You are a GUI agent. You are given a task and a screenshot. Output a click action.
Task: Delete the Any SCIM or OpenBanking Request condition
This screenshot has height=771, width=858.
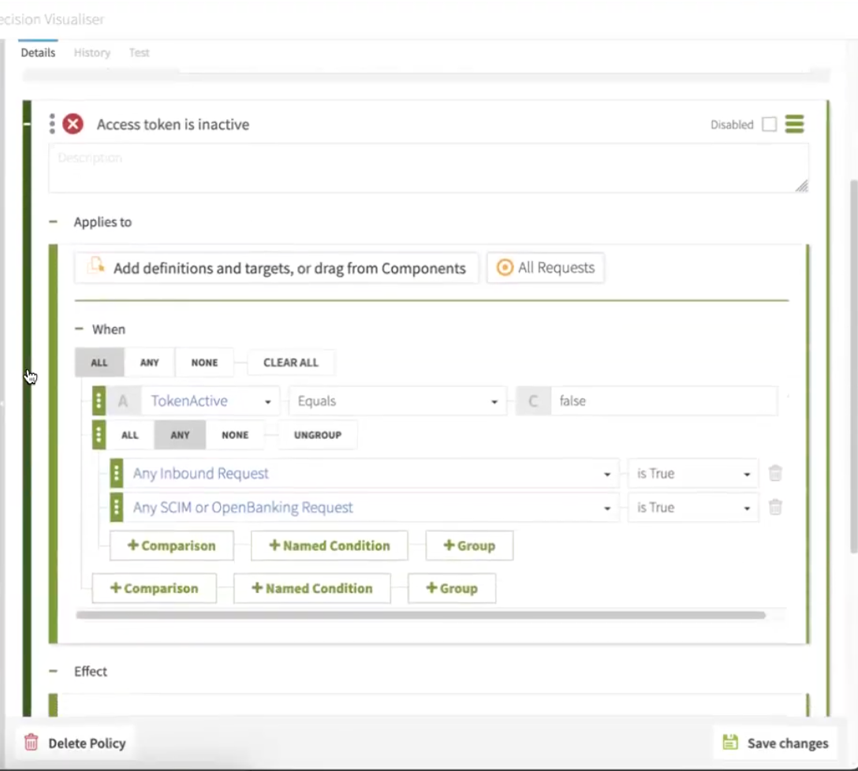click(x=775, y=507)
